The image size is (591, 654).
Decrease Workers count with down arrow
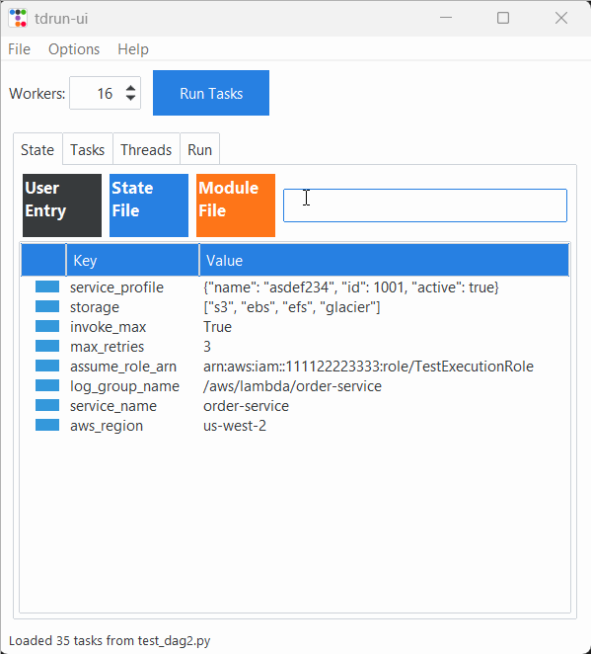pos(130,98)
